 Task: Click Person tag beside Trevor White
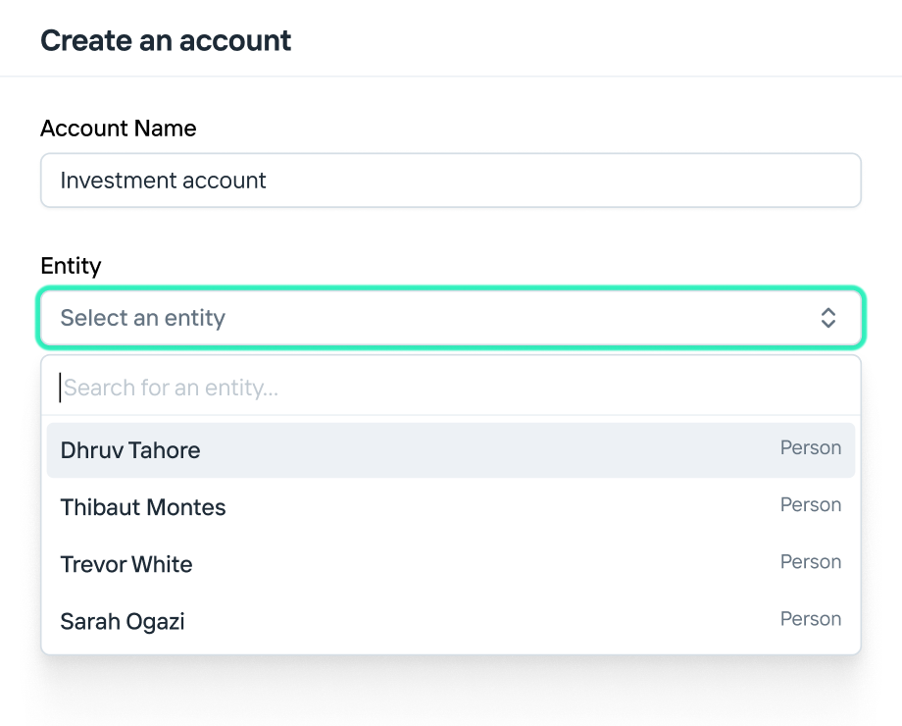[x=811, y=562]
